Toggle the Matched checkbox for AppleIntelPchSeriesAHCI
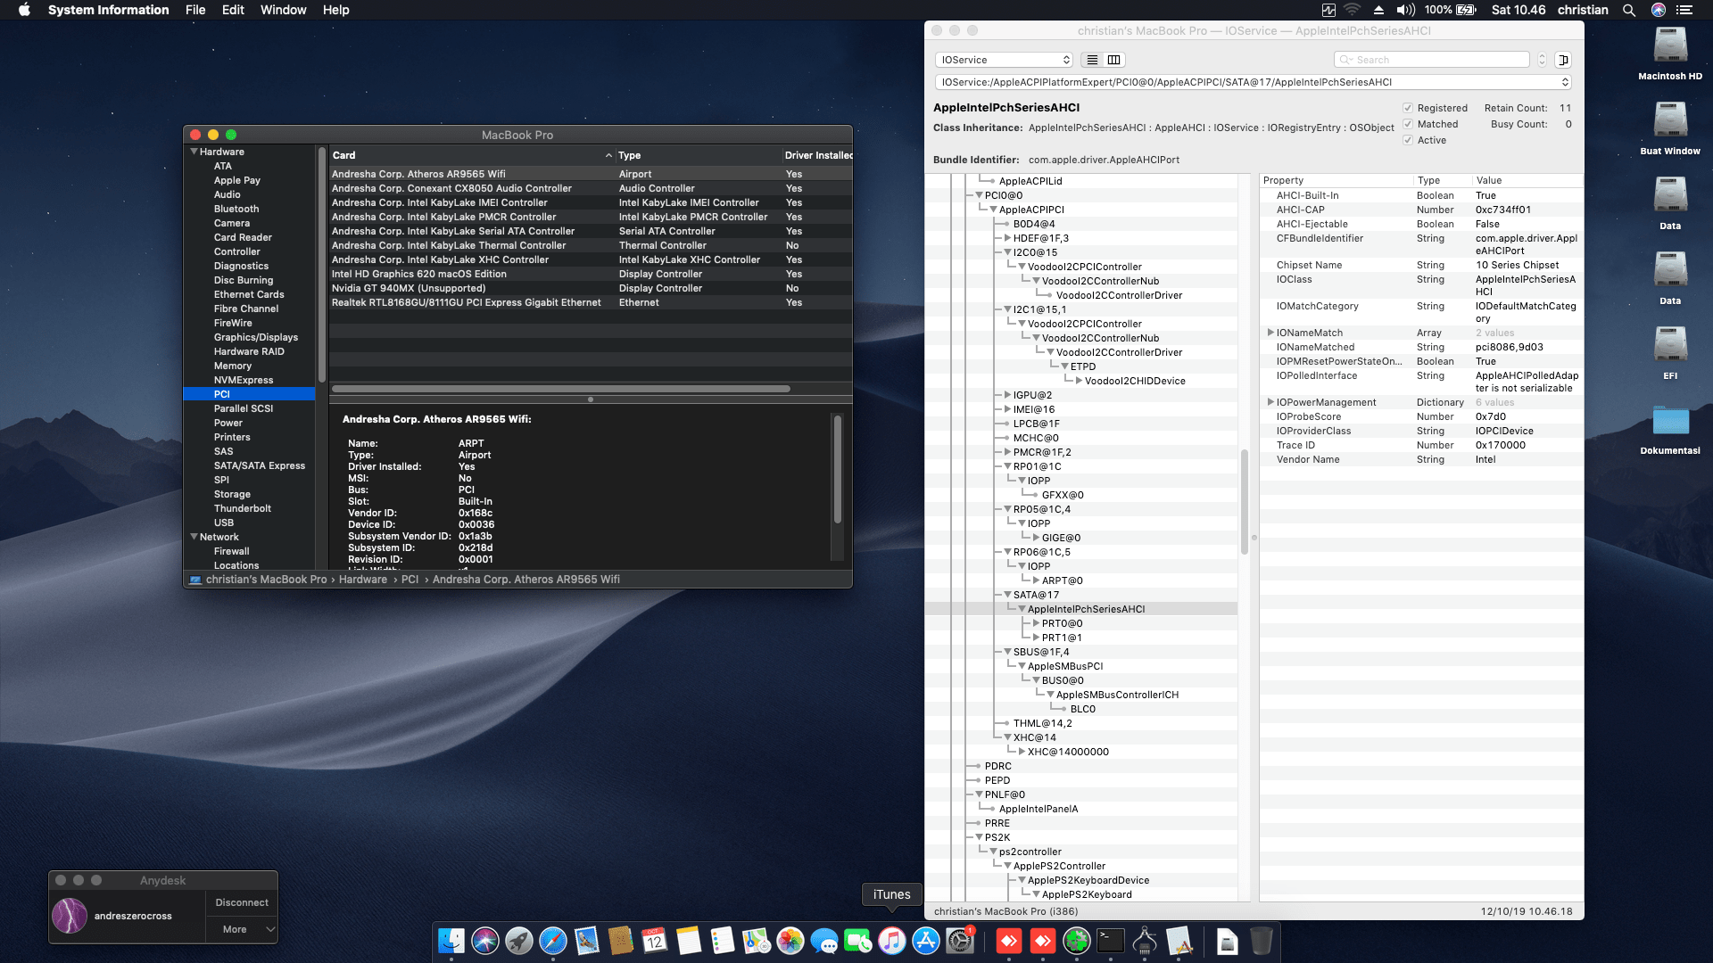1713x963 pixels. click(1408, 124)
